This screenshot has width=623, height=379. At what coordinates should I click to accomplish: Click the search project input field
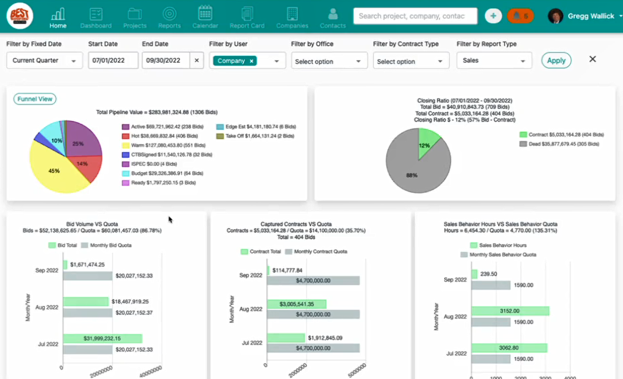[415, 16]
